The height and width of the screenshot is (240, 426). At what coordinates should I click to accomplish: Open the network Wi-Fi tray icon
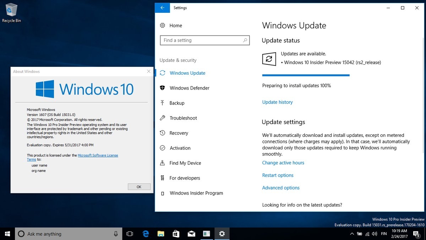point(367,234)
